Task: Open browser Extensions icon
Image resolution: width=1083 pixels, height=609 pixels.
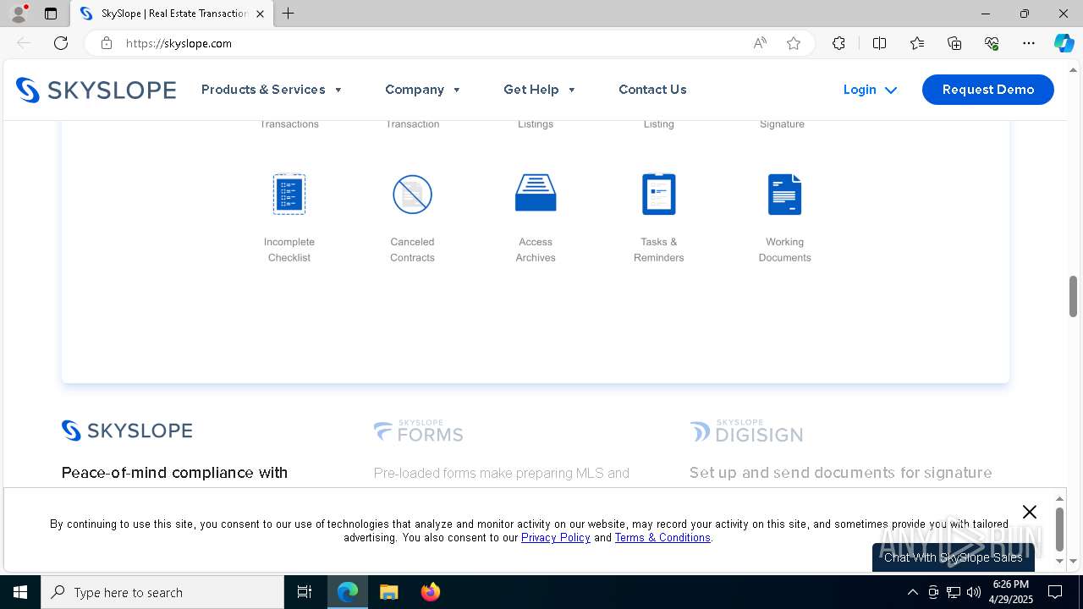Action: tap(838, 43)
